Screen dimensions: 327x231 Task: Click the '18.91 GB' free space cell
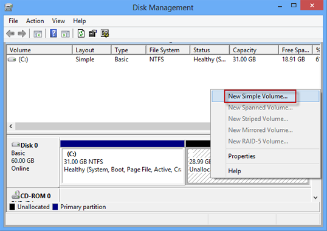point(294,60)
